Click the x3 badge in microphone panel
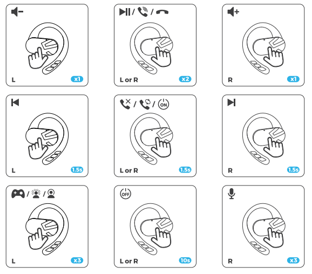Viewport: 312px width, 274px height. pyautogui.click(x=293, y=261)
